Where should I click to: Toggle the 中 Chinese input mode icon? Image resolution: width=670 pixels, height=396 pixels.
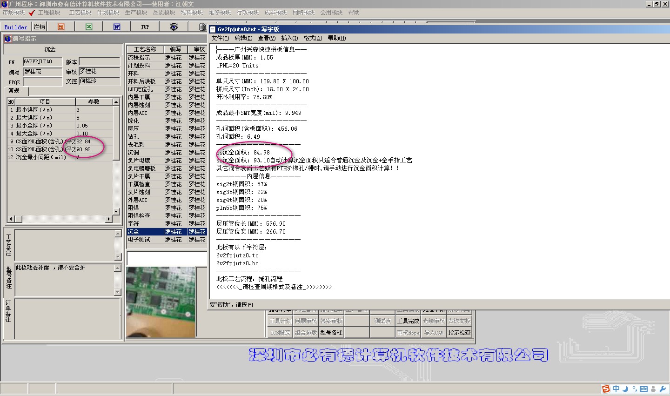click(x=616, y=389)
